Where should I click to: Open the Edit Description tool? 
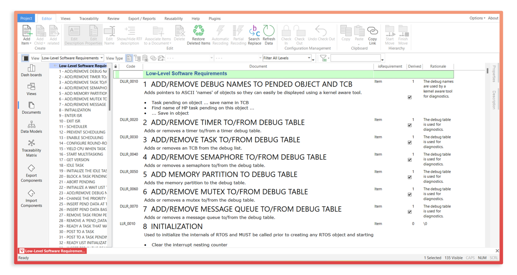tap(74, 35)
